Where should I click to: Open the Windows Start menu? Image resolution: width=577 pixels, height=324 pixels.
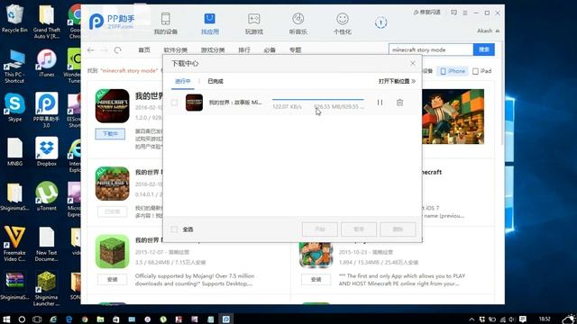6,319
